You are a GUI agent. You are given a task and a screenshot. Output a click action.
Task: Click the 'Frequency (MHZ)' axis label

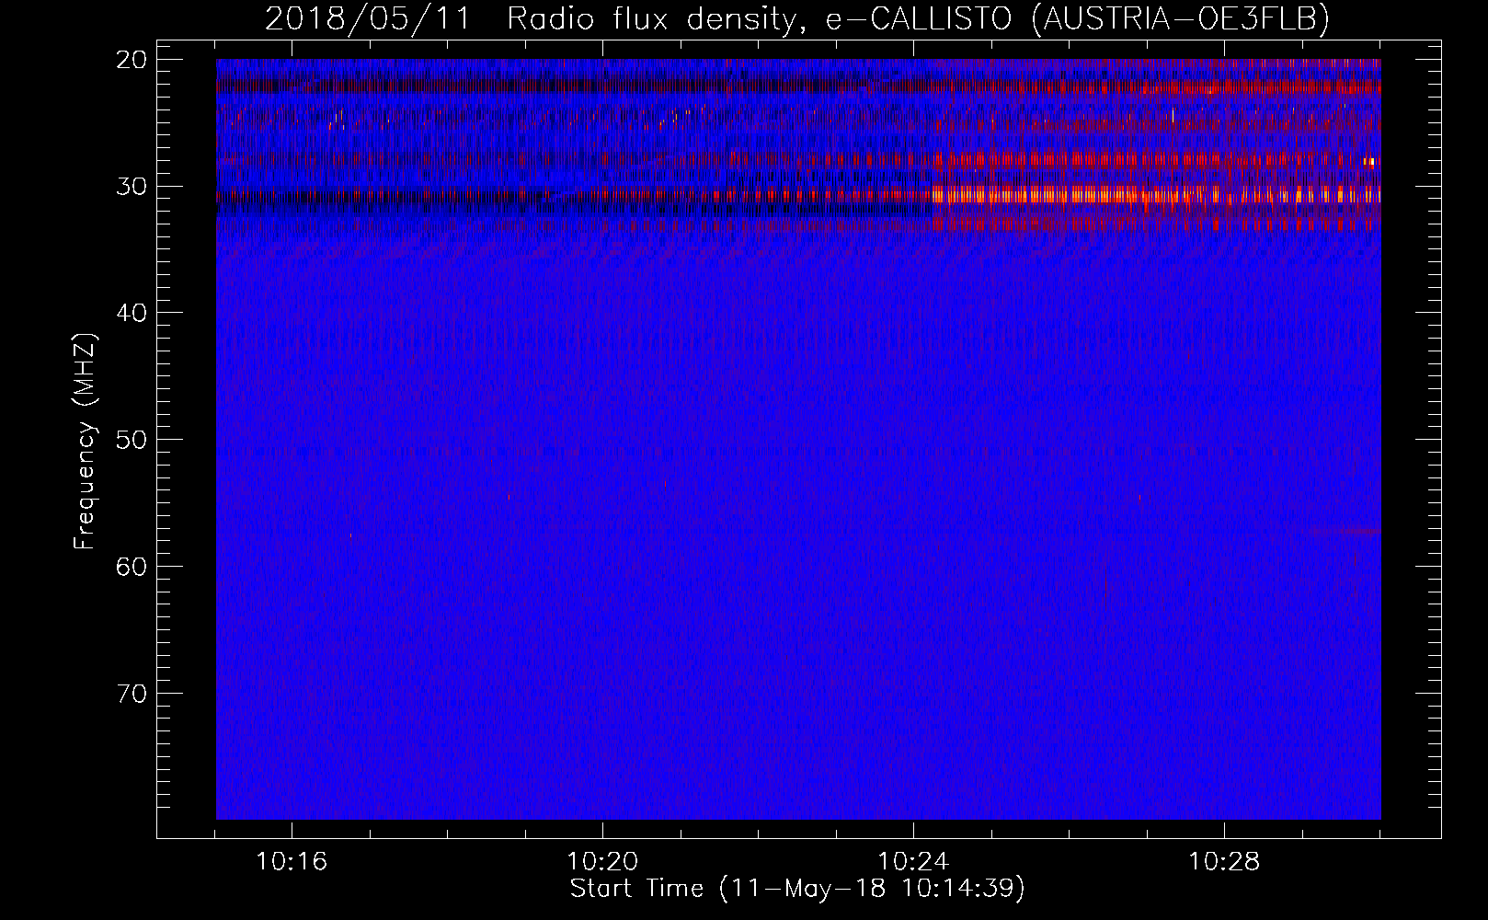click(85, 442)
